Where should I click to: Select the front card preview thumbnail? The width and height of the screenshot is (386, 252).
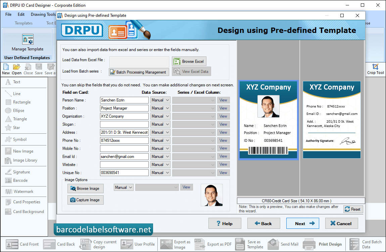(x=268, y=120)
